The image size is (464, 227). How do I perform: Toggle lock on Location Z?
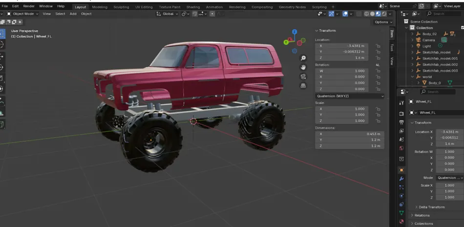tap(378, 58)
